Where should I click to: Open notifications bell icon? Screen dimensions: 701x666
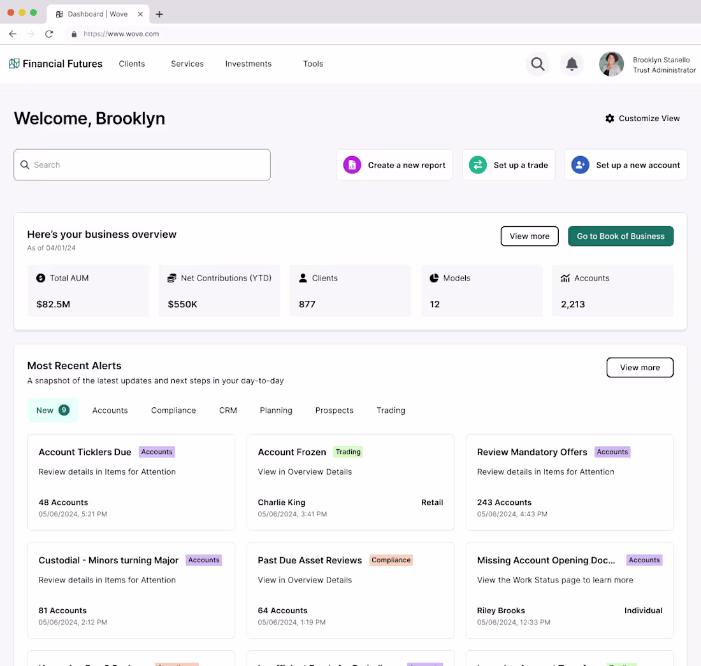tap(572, 64)
